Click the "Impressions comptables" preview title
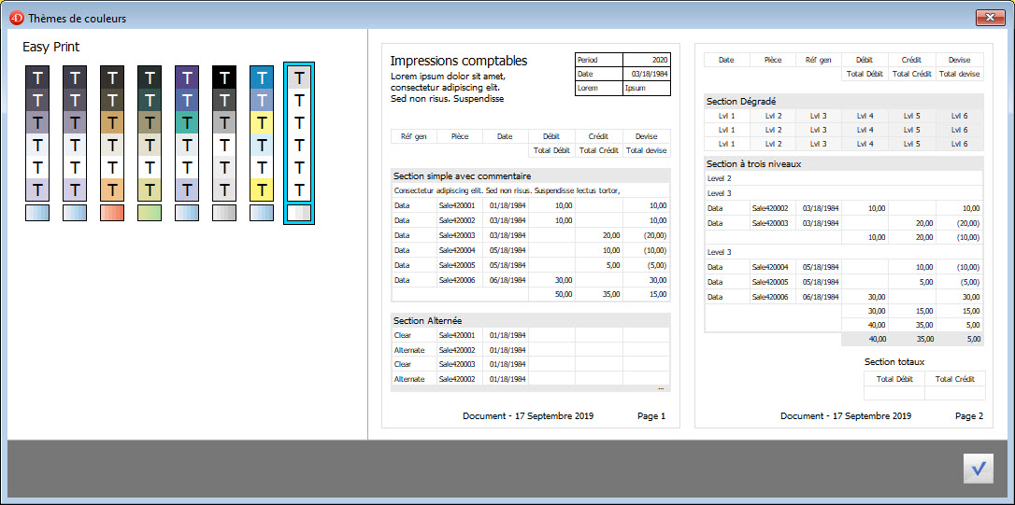This screenshot has width=1015, height=505. point(458,62)
